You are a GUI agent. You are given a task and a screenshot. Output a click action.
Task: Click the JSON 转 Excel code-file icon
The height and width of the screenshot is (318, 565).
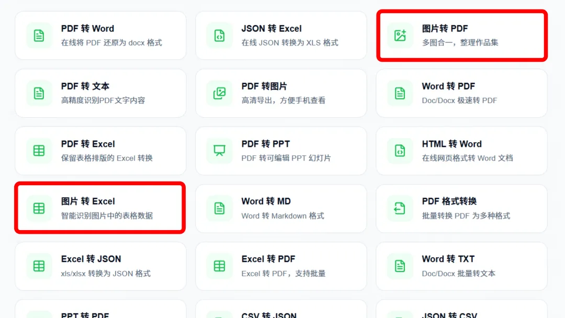(219, 35)
